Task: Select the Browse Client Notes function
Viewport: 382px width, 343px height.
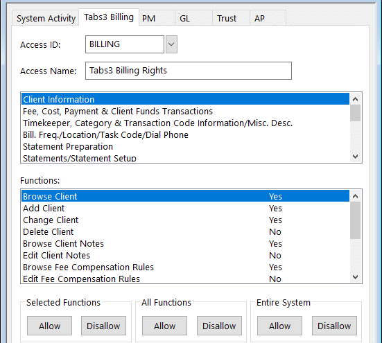Action: point(185,244)
